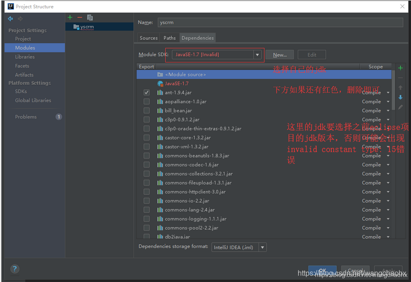This screenshot has height=282, width=411.
Task: Select commons-fileupload-1.3.1.jar row
Action: (x=264, y=182)
